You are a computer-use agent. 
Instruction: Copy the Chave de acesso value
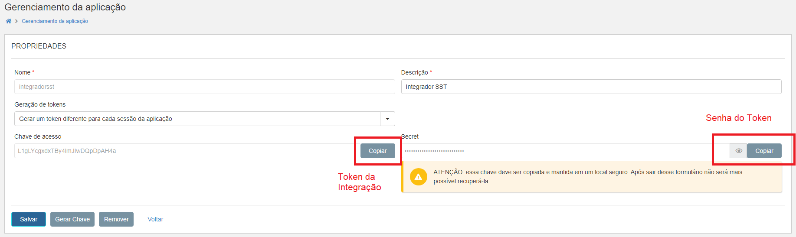(377, 151)
